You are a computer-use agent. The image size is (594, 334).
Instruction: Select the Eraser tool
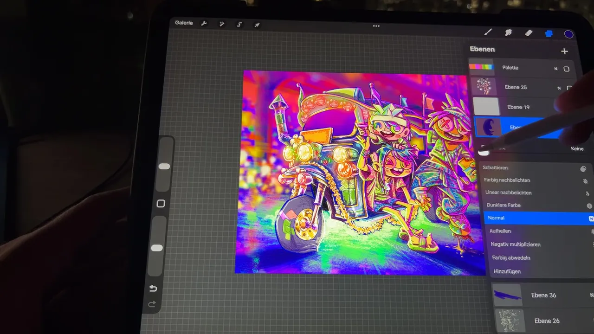pos(529,33)
